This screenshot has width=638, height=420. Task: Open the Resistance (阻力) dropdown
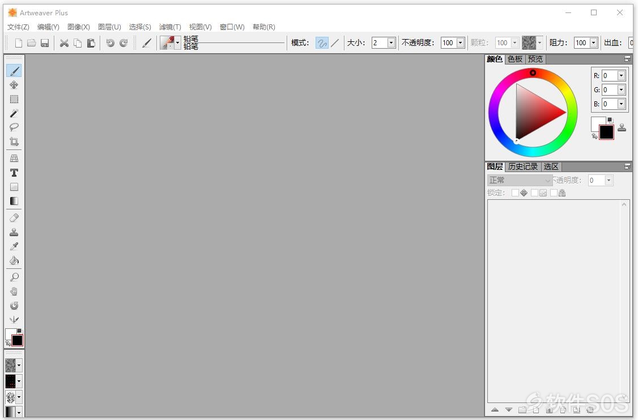(x=593, y=42)
